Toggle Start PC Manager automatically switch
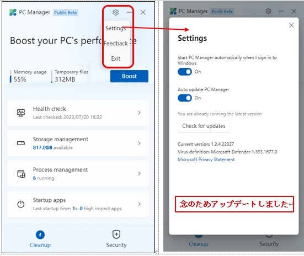The height and width of the screenshot is (256, 304). tap(185, 72)
